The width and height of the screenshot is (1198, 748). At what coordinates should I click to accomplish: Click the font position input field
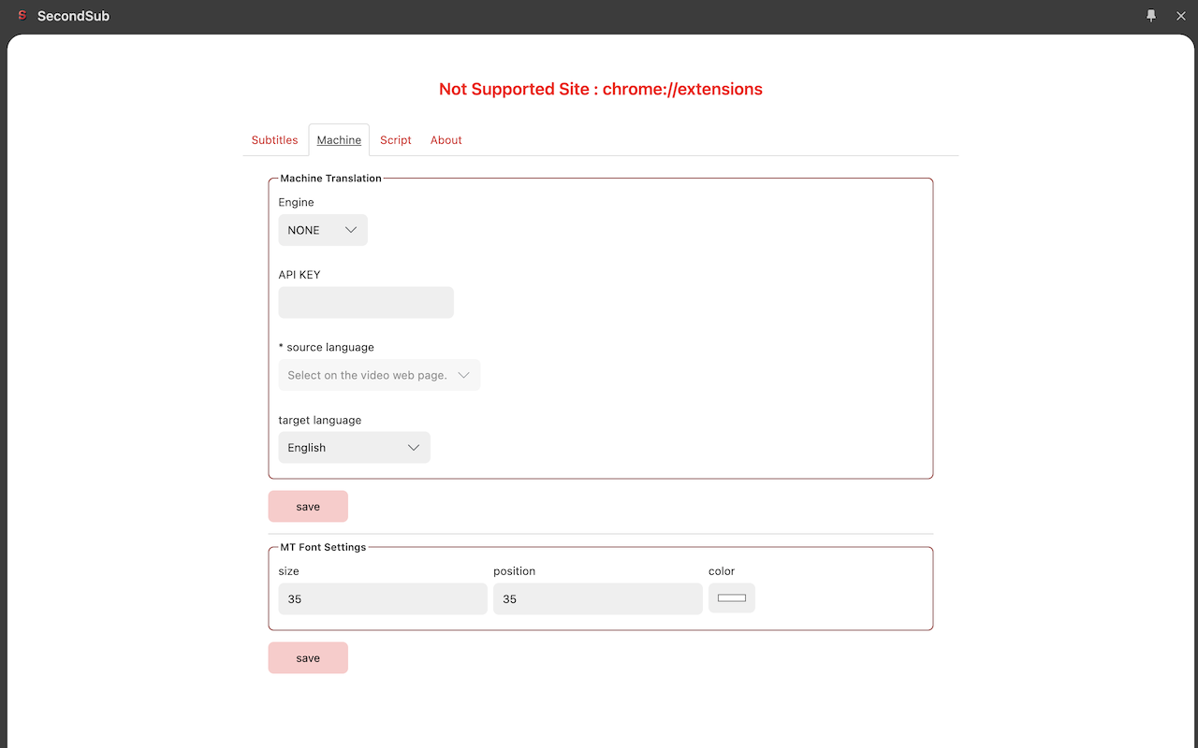[597, 599]
